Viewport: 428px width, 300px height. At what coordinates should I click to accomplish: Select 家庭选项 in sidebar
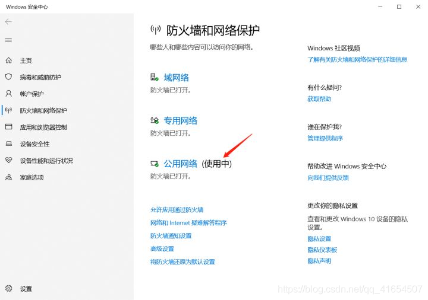[32, 177]
